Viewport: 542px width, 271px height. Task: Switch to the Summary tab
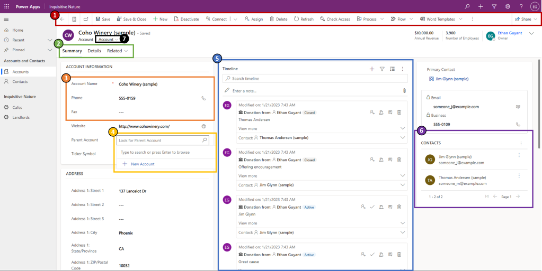pos(72,51)
